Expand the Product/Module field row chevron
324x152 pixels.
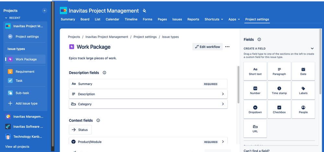click(x=223, y=142)
